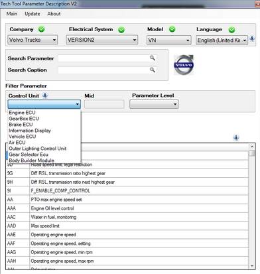The height and width of the screenshot is (274, 260).
Task: Click the table scrollbar down arrow
Action: coord(252,266)
